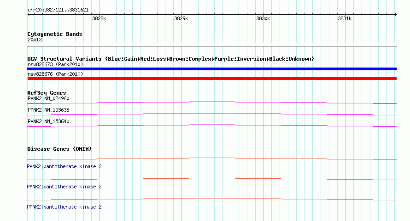This screenshot has width=410, height=221.
Task: Click the 3831k ruler tick label
Action: tap(345, 18)
